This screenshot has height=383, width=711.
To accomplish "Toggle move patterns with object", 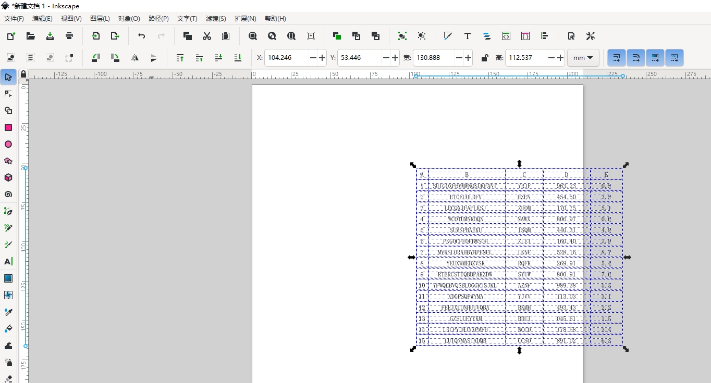I will [x=675, y=58].
